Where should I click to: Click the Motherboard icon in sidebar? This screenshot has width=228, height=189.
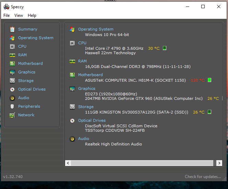(12, 63)
